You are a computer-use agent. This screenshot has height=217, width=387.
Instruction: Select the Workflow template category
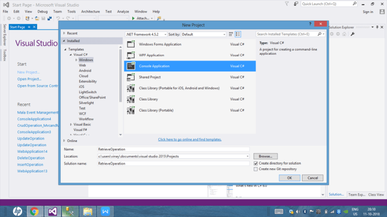[x=86, y=119]
